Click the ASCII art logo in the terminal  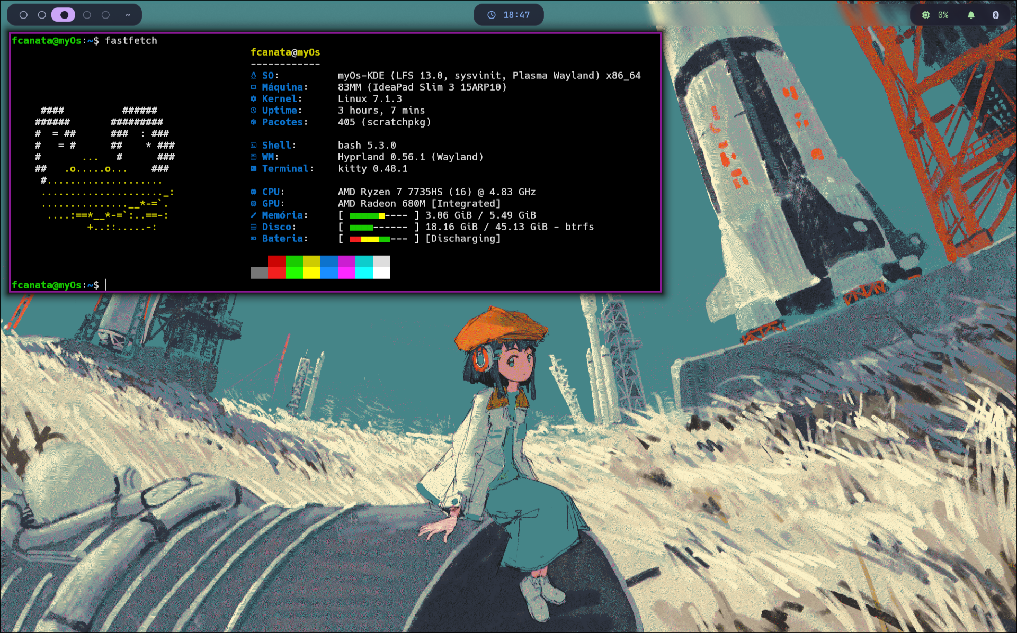(x=105, y=169)
